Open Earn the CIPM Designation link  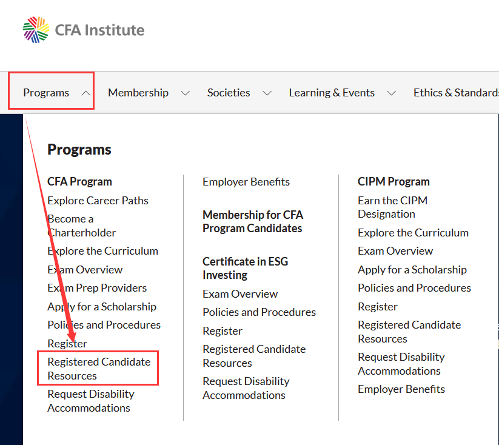[x=392, y=207]
